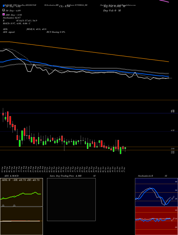Click the 'Stochastics: 32.87' reading

tap(11, 18)
